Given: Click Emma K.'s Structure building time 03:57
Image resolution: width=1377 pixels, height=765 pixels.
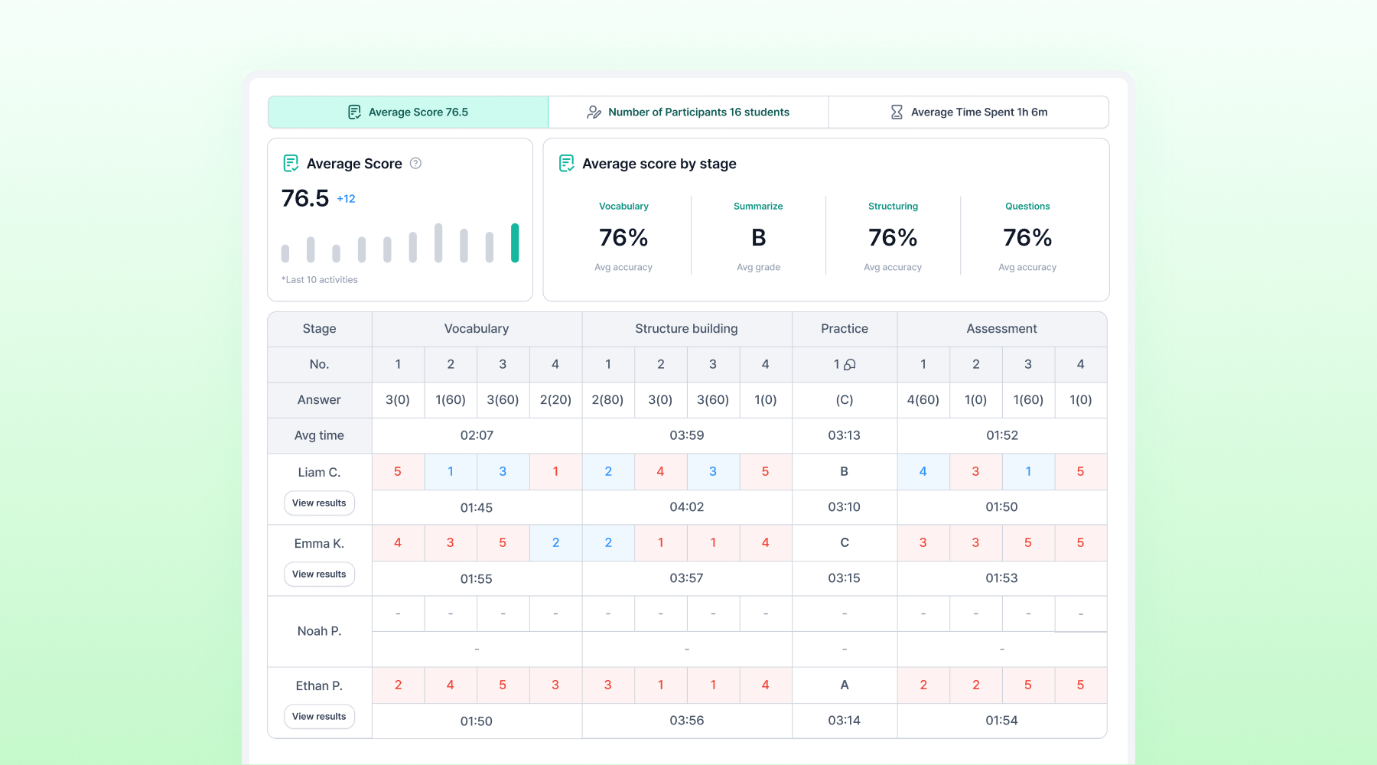Looking at the screenshot, I should click(x=687, y=578).
